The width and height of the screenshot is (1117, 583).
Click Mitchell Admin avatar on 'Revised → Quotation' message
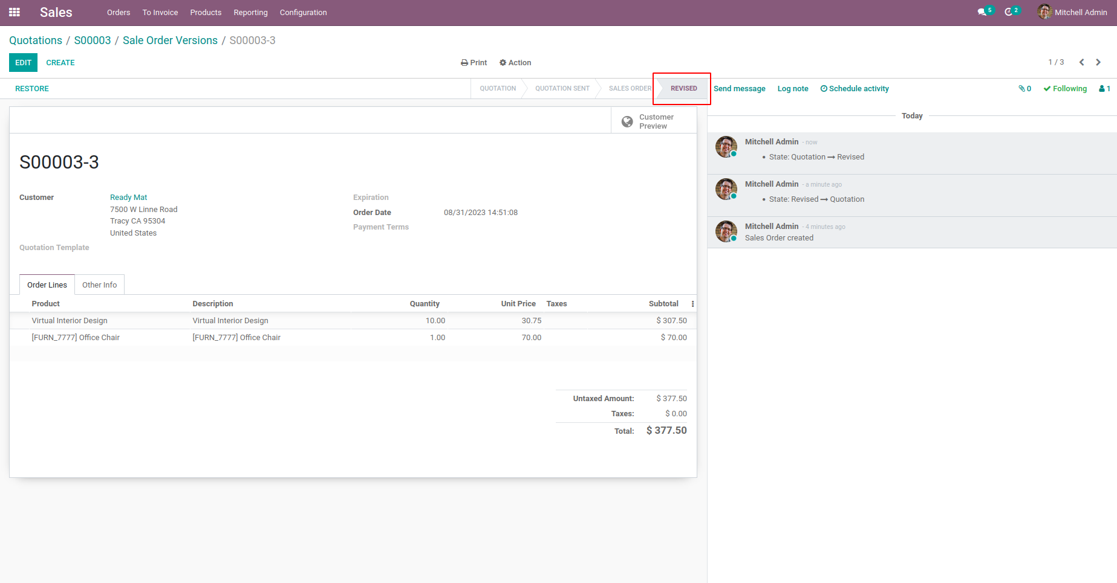point(726,189)
